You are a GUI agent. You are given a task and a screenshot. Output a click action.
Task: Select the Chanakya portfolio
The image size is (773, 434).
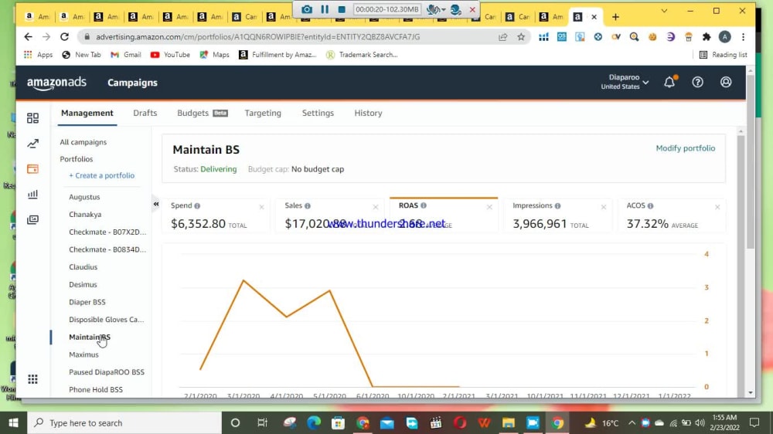[85, 214]
